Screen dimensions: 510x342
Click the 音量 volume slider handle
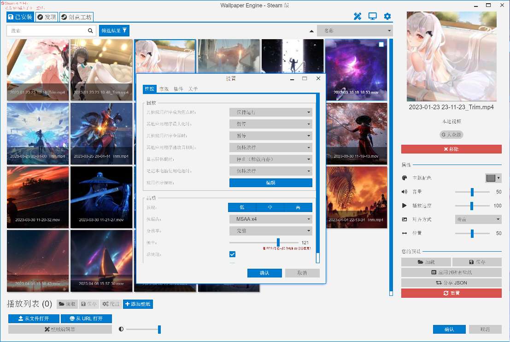472,192
